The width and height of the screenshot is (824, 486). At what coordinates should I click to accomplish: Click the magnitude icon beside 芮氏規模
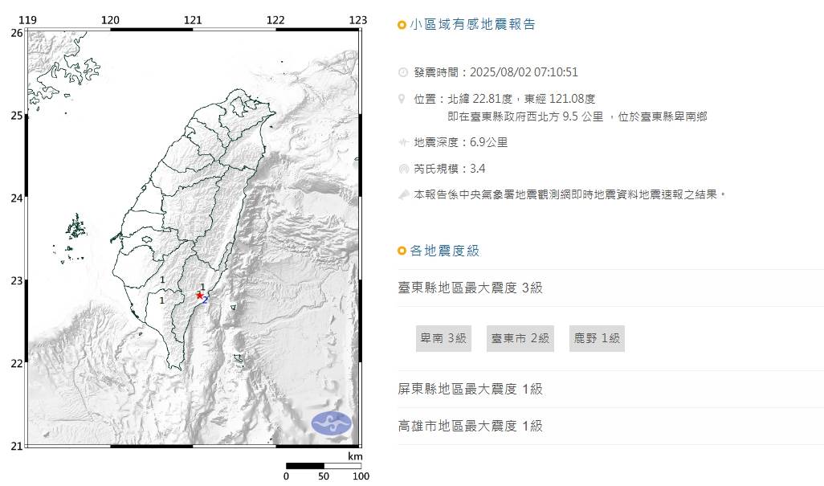[402, 169]
